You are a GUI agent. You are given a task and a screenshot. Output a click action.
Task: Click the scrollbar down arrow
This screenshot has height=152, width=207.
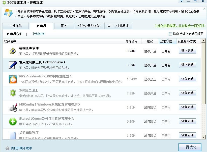[x=203, y=137]
